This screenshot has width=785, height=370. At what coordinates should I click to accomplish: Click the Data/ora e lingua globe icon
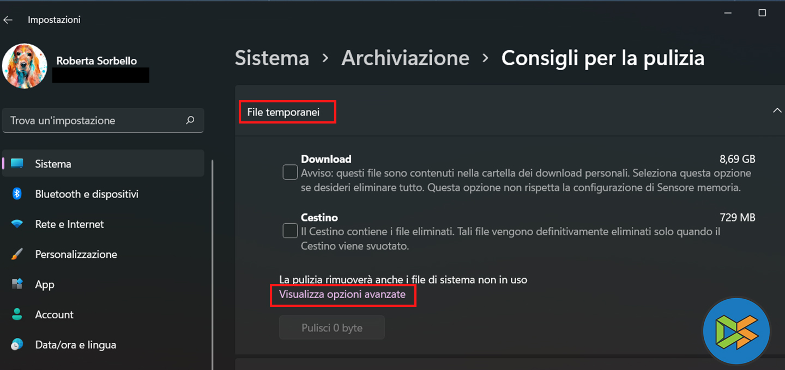(17, 344)
